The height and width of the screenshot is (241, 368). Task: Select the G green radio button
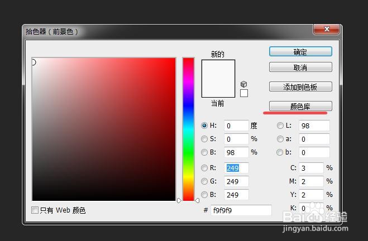[204, 181]
